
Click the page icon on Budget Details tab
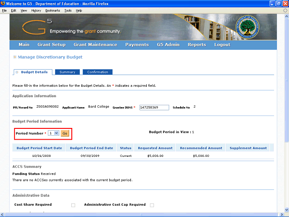[17, 72]
